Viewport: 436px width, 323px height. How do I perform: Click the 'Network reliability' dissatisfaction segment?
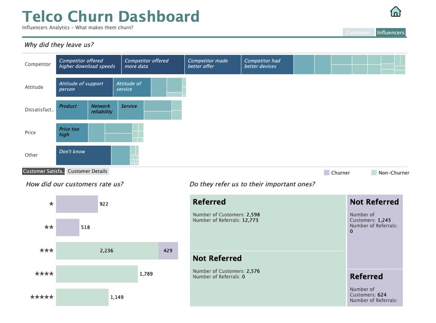(x=102, y=110)
